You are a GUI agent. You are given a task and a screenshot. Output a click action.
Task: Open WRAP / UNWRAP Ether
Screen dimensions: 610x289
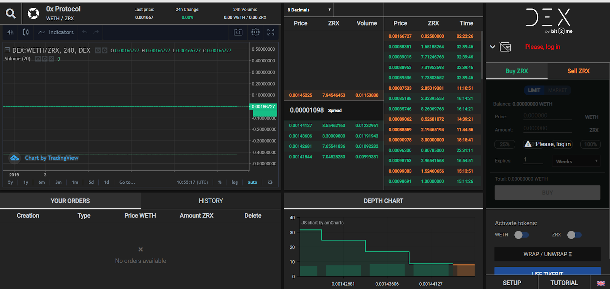coord(547,254)
